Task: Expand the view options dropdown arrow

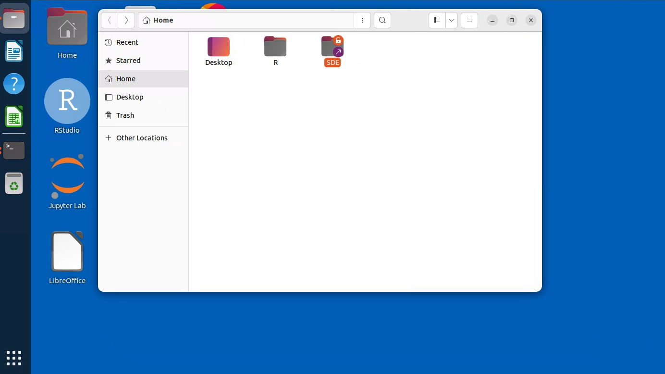Action: coord(452,20)
